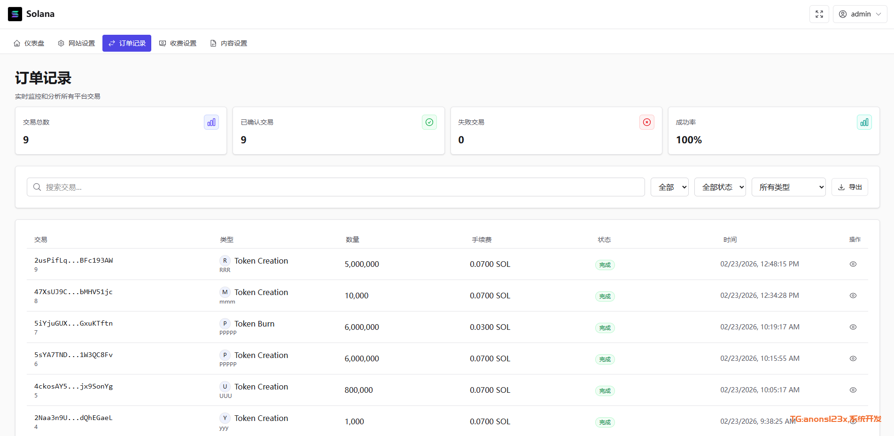Expand the 全部状态 status dropdown
Viewport: 894px width, 436px height.
(720, 187)
